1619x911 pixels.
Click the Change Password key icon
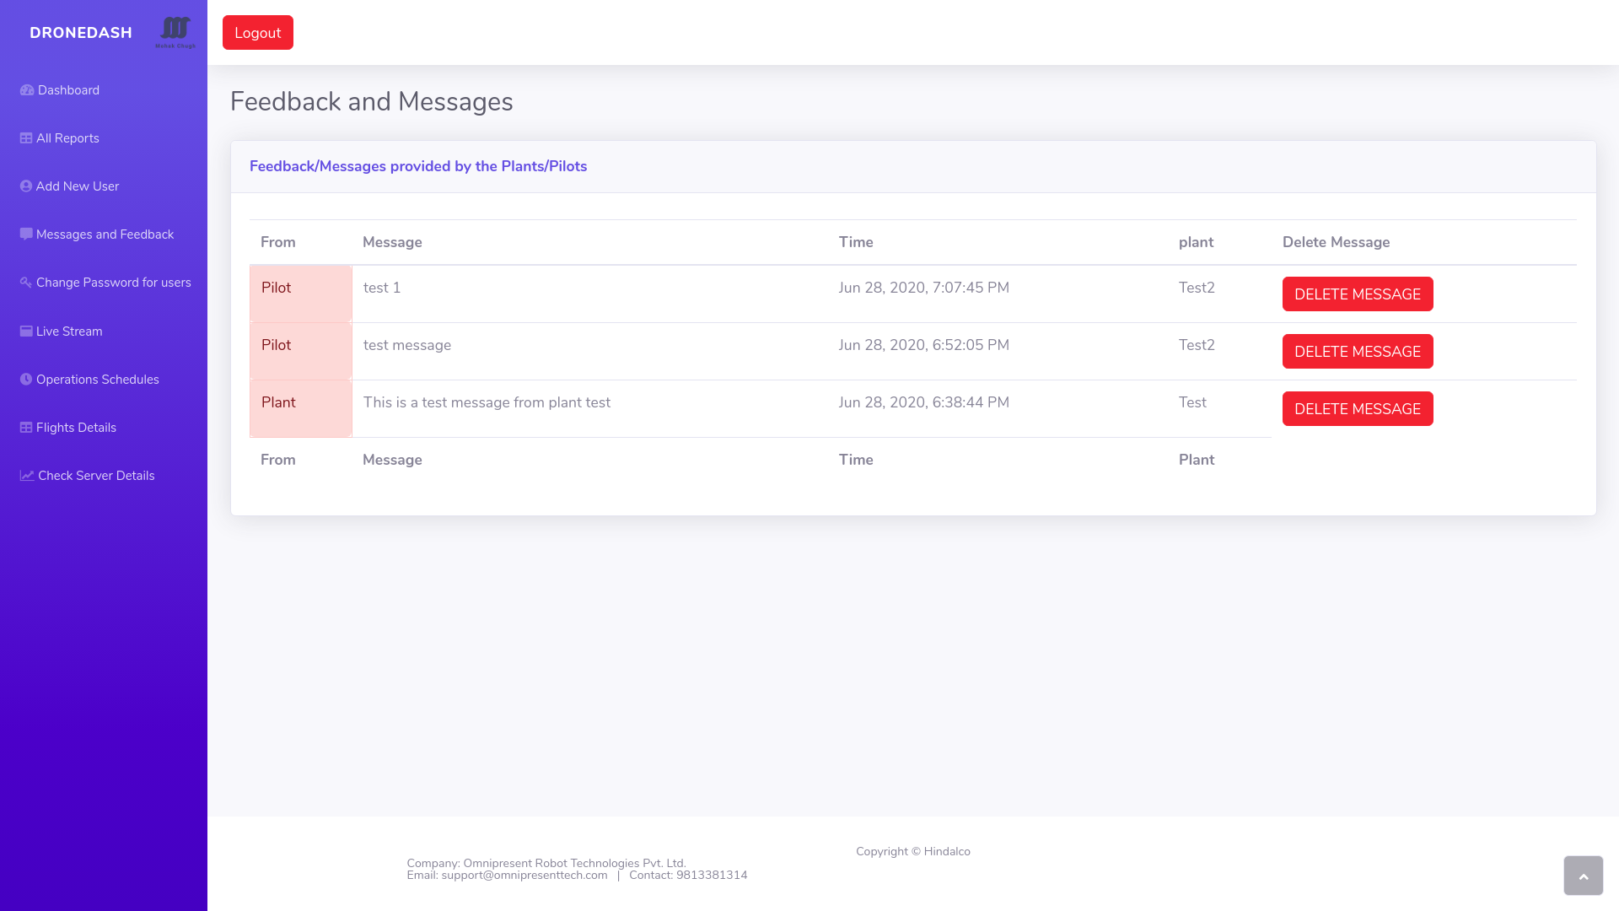(26, 283)
